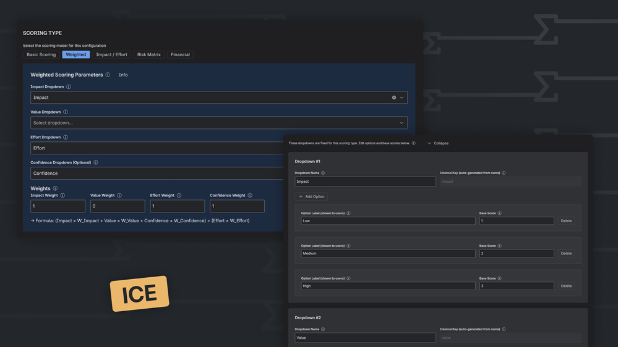The width and height of the screenshot is (618, 347).
Task: Select the Weighted scoring tab
Action: pyautogui.click(x=75, y=55)
